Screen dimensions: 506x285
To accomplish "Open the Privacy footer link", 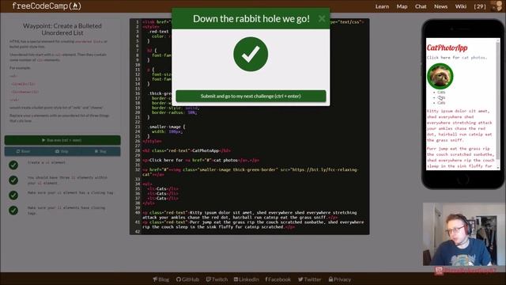I will point(340,279).
